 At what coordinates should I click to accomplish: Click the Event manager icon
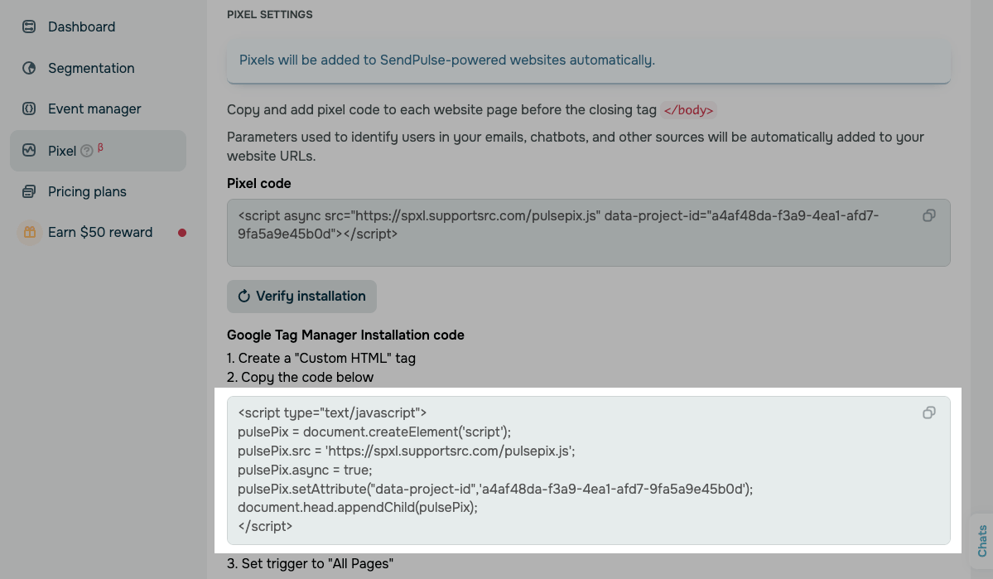click(x=29, y=109)
